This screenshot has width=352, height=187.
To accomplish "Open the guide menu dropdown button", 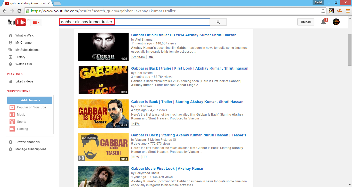I will pyautogui.click(x=36, y=22).
